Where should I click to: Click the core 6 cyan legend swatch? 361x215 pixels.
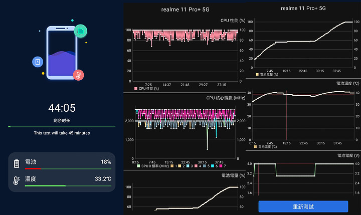[x=213, y=166]
